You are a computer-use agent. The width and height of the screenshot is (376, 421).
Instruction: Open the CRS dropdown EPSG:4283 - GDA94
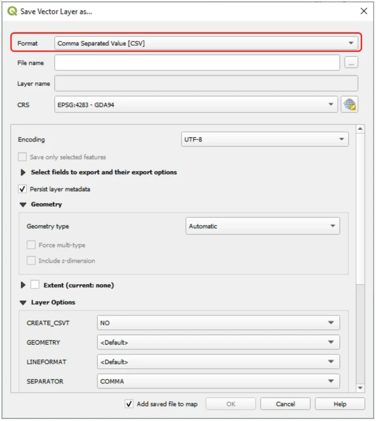point(196,104)
